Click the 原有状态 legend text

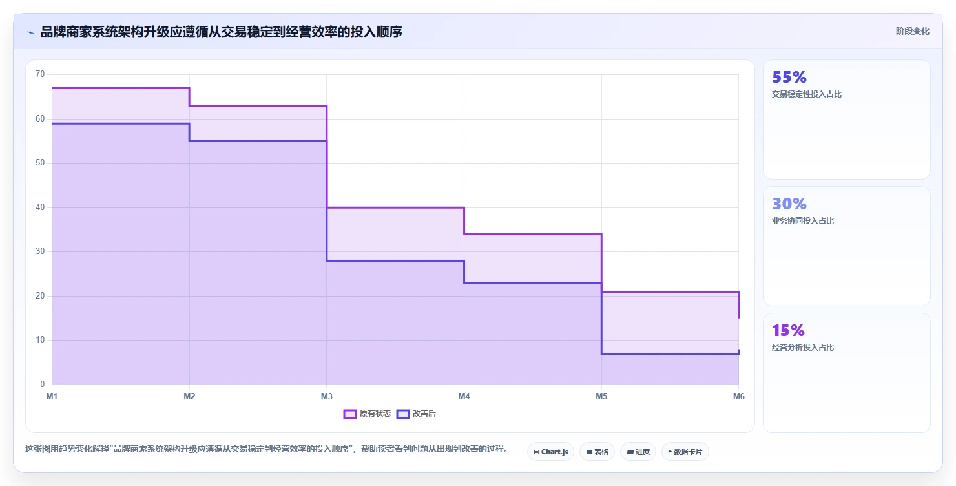[x=375, y=414]
